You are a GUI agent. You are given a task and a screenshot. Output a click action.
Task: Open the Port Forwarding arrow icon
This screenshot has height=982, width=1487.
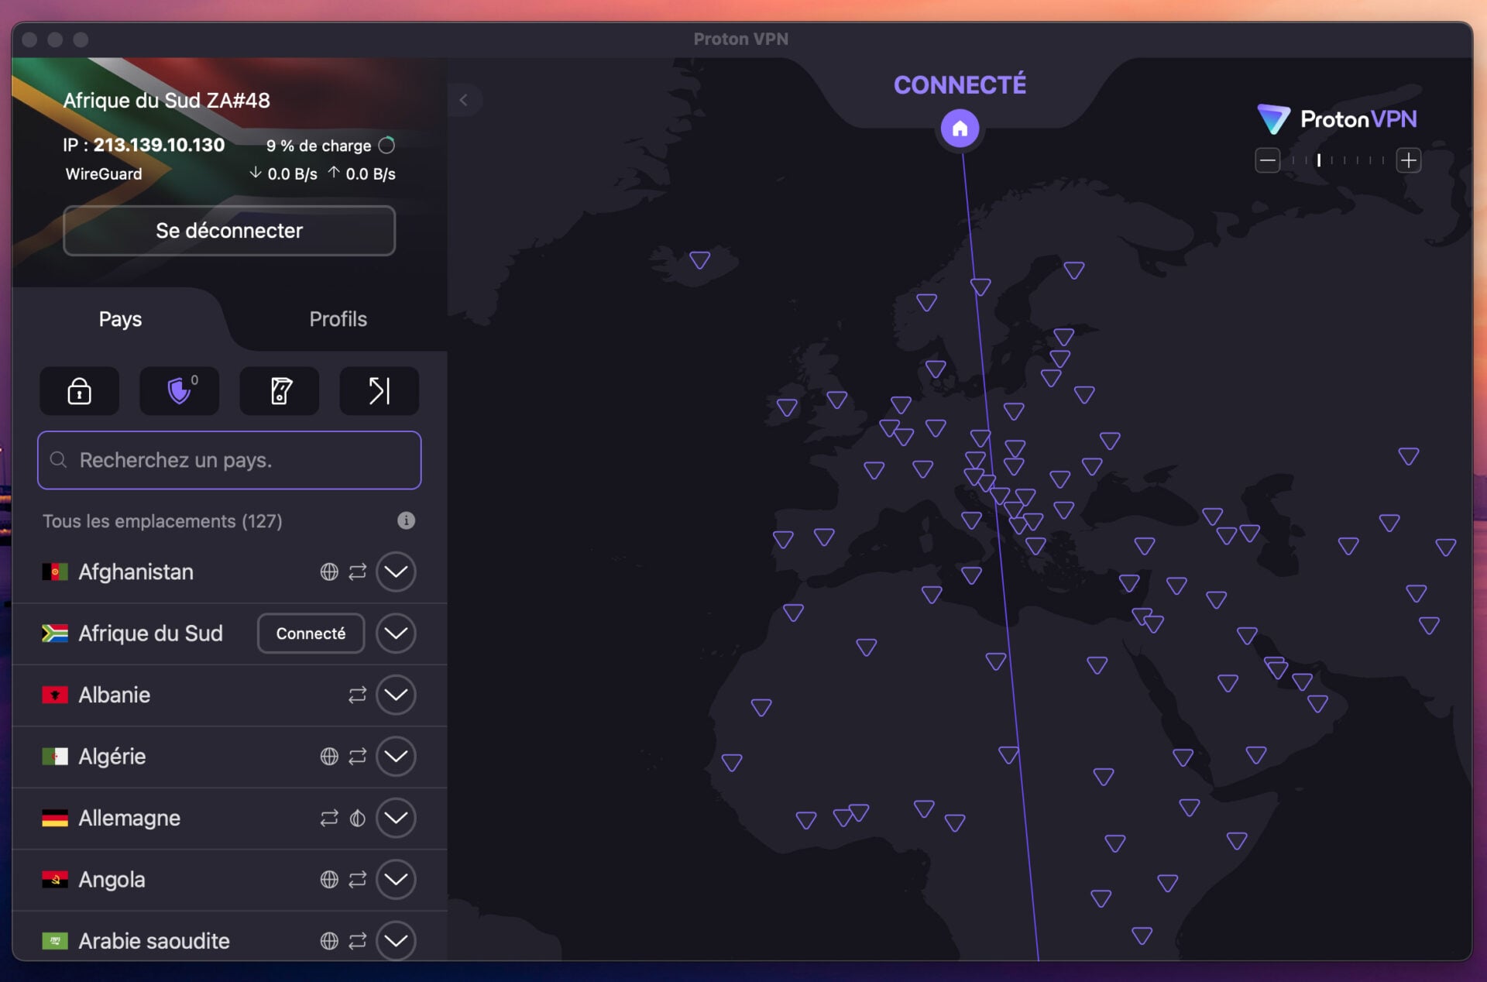[378, 391]
